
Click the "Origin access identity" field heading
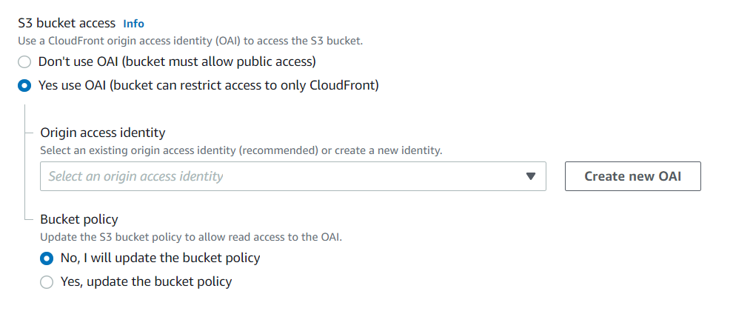[x=103, y=133]
